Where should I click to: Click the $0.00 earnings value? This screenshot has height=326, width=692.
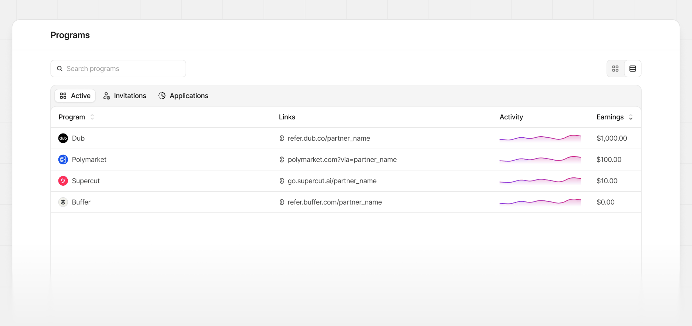point(605,202)
